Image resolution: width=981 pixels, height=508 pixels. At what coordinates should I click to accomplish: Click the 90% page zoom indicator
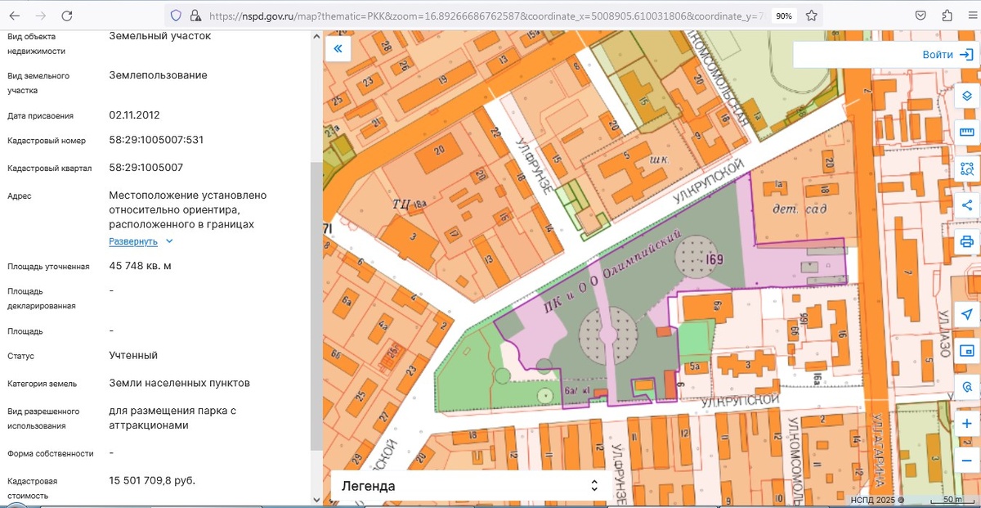pyautogui.click(x=783, y=16)
